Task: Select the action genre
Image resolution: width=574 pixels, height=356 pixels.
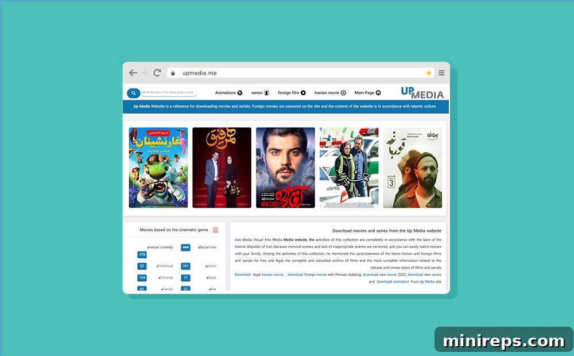Action: (x=211, y=266)
